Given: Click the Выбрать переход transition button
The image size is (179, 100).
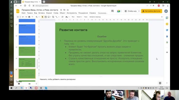Looking at the screenshot, I should 95,17.
